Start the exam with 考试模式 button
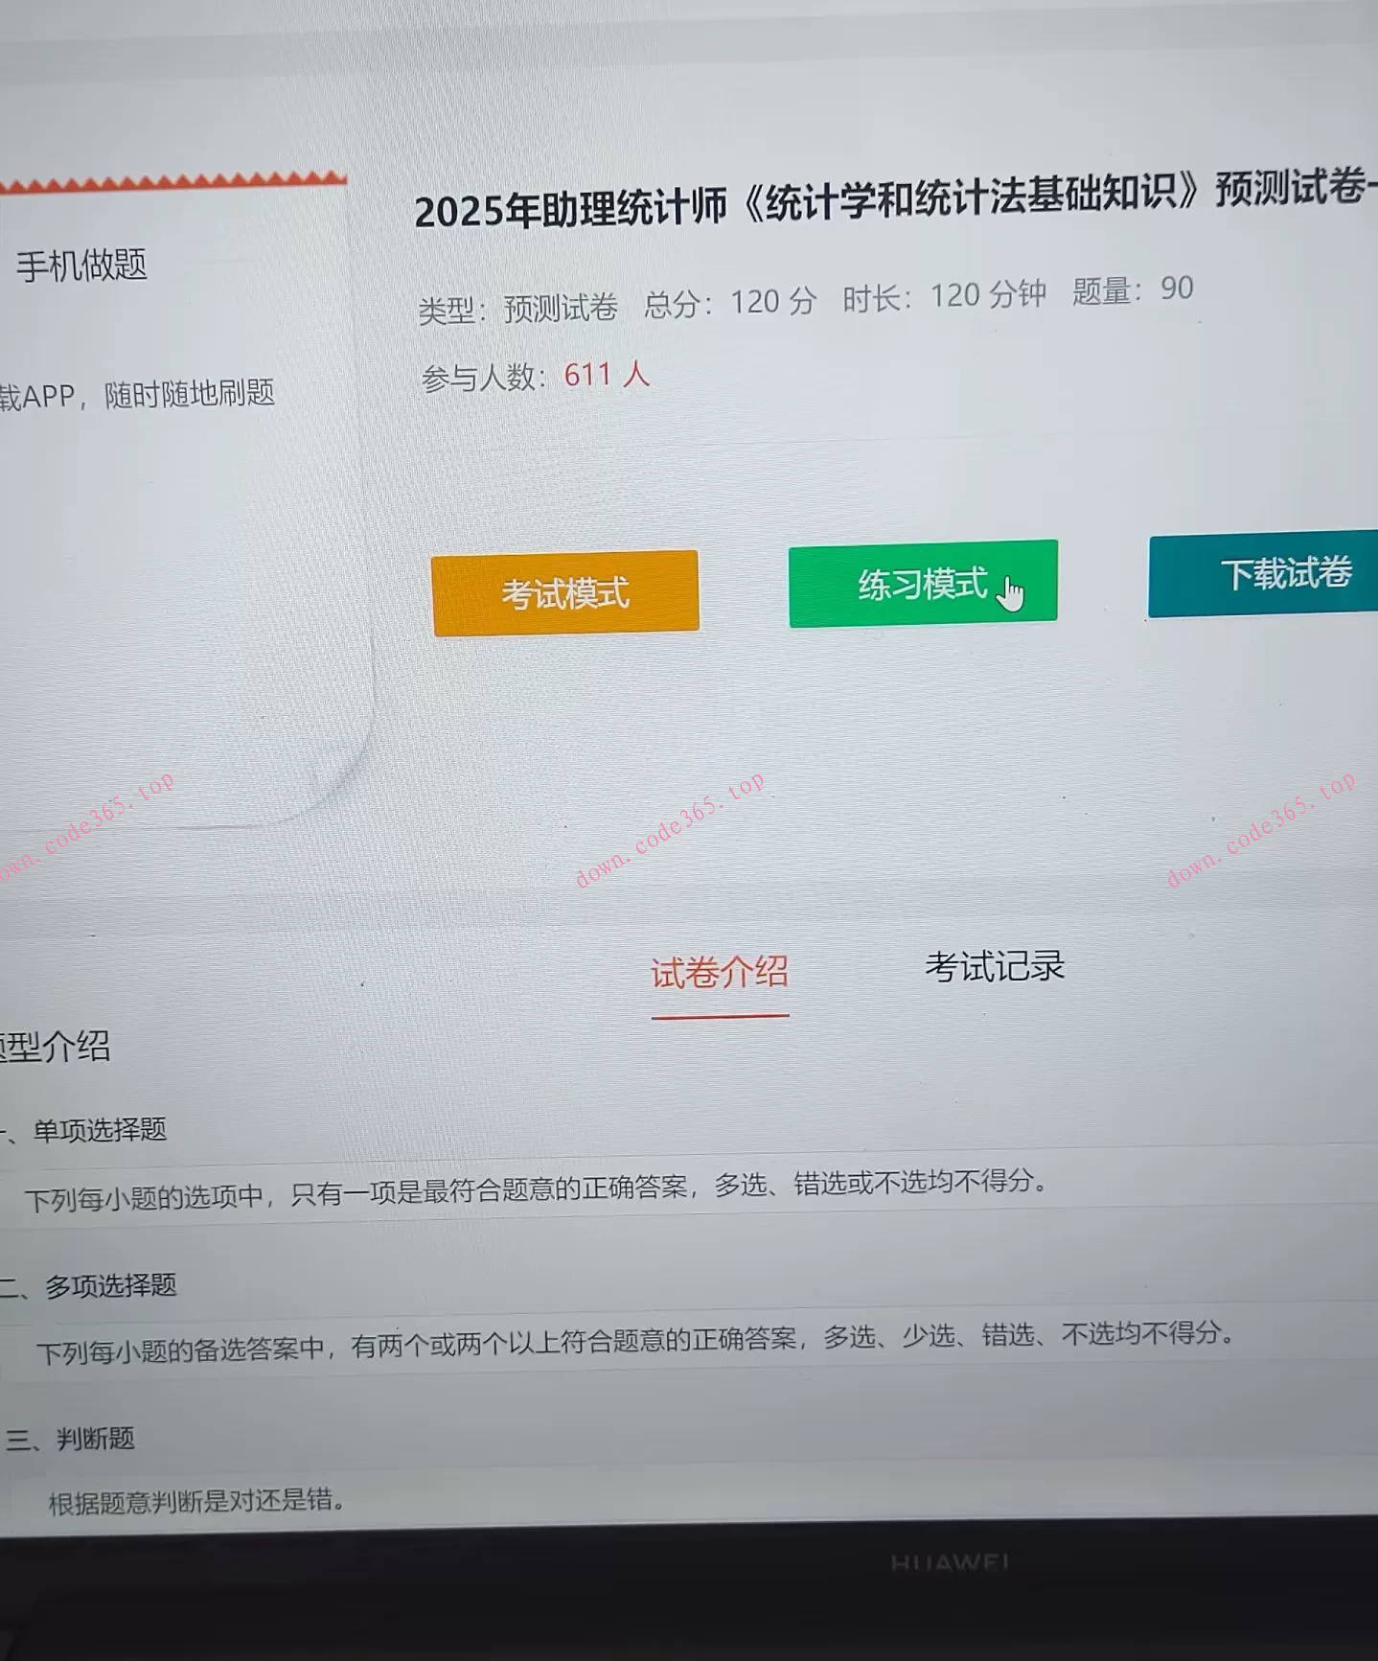 [565, 592]
